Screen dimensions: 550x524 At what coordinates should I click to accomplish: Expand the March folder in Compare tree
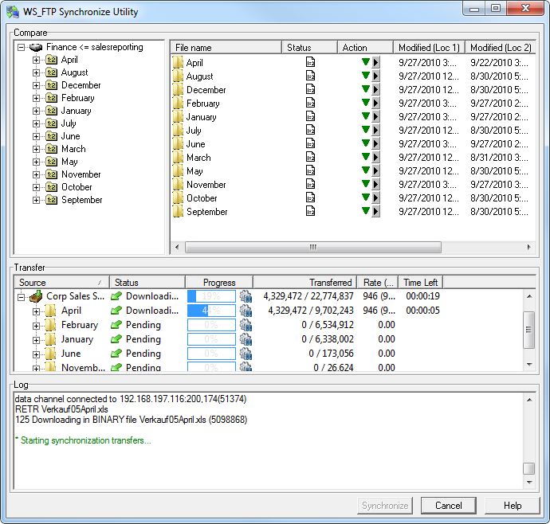[36, 149]
